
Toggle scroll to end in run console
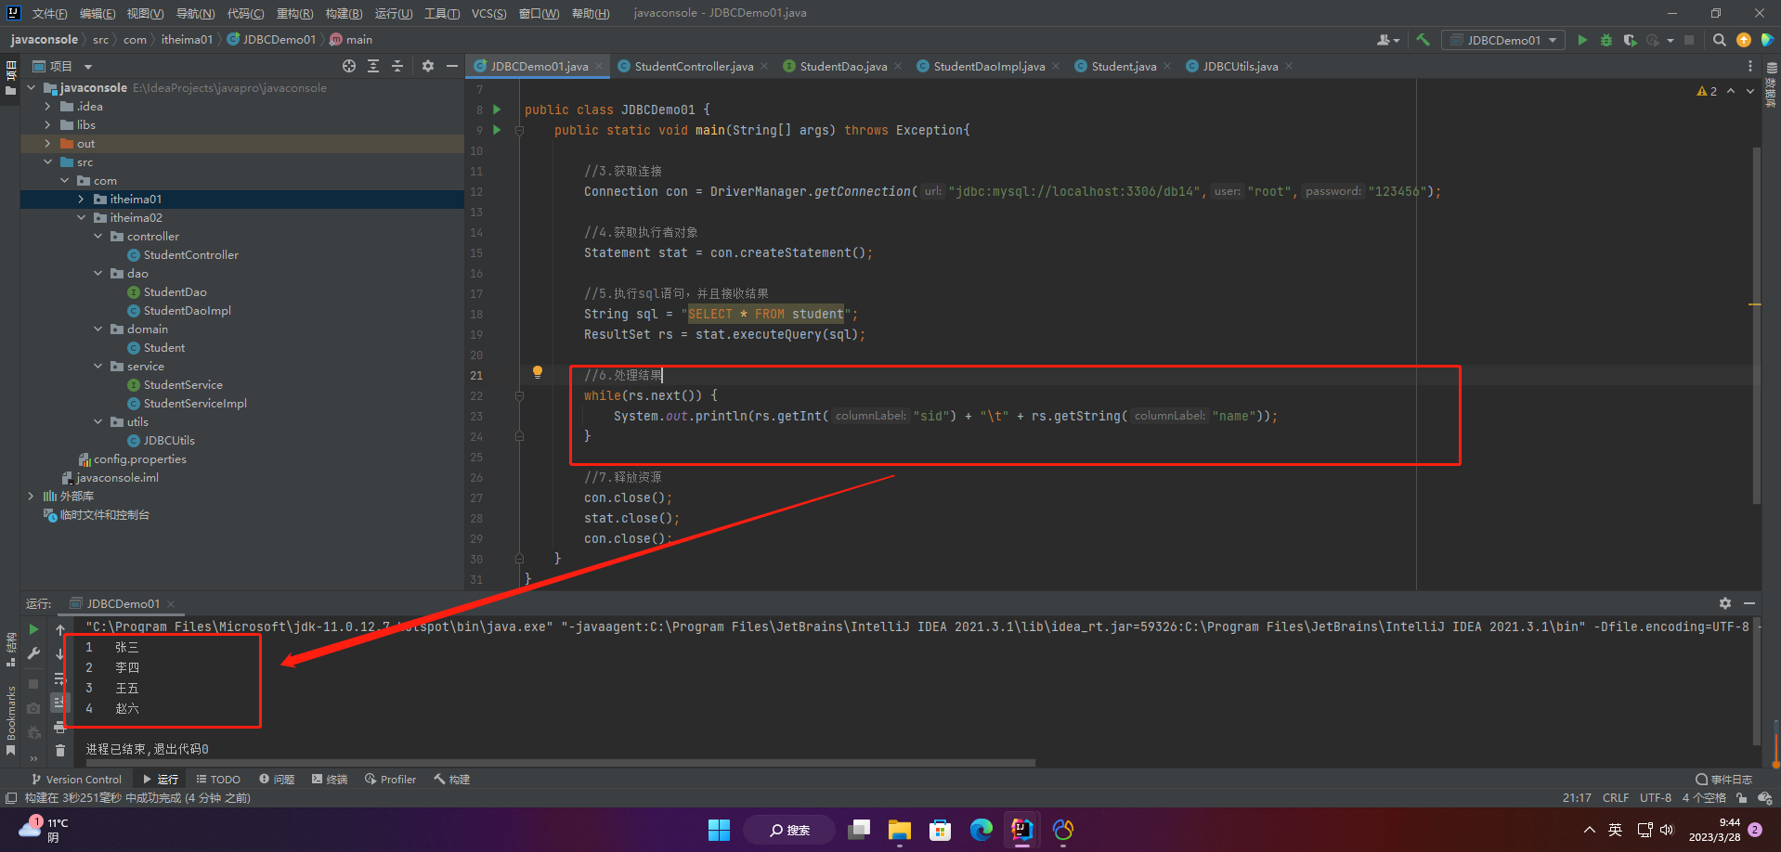click(x=58, y=702)
